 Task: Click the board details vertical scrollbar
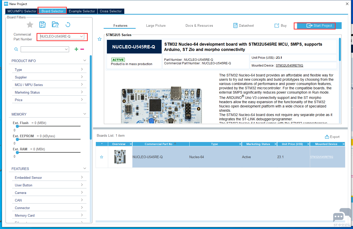[340, 49]
